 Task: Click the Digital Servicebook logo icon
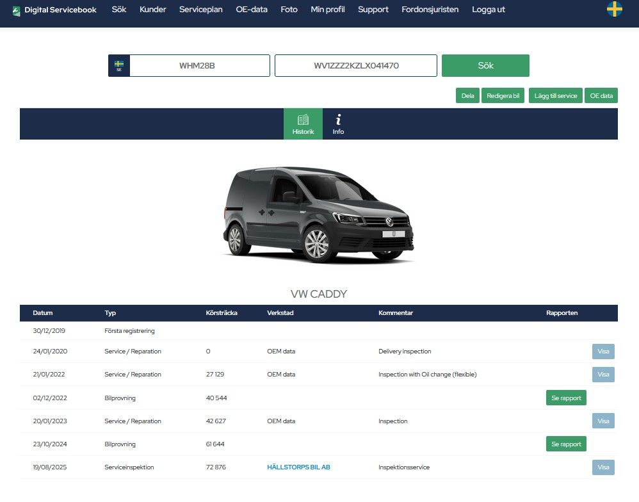pos(17,10)
